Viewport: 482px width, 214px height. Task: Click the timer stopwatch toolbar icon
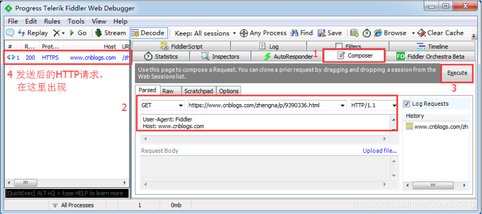[x=366, y=33]
